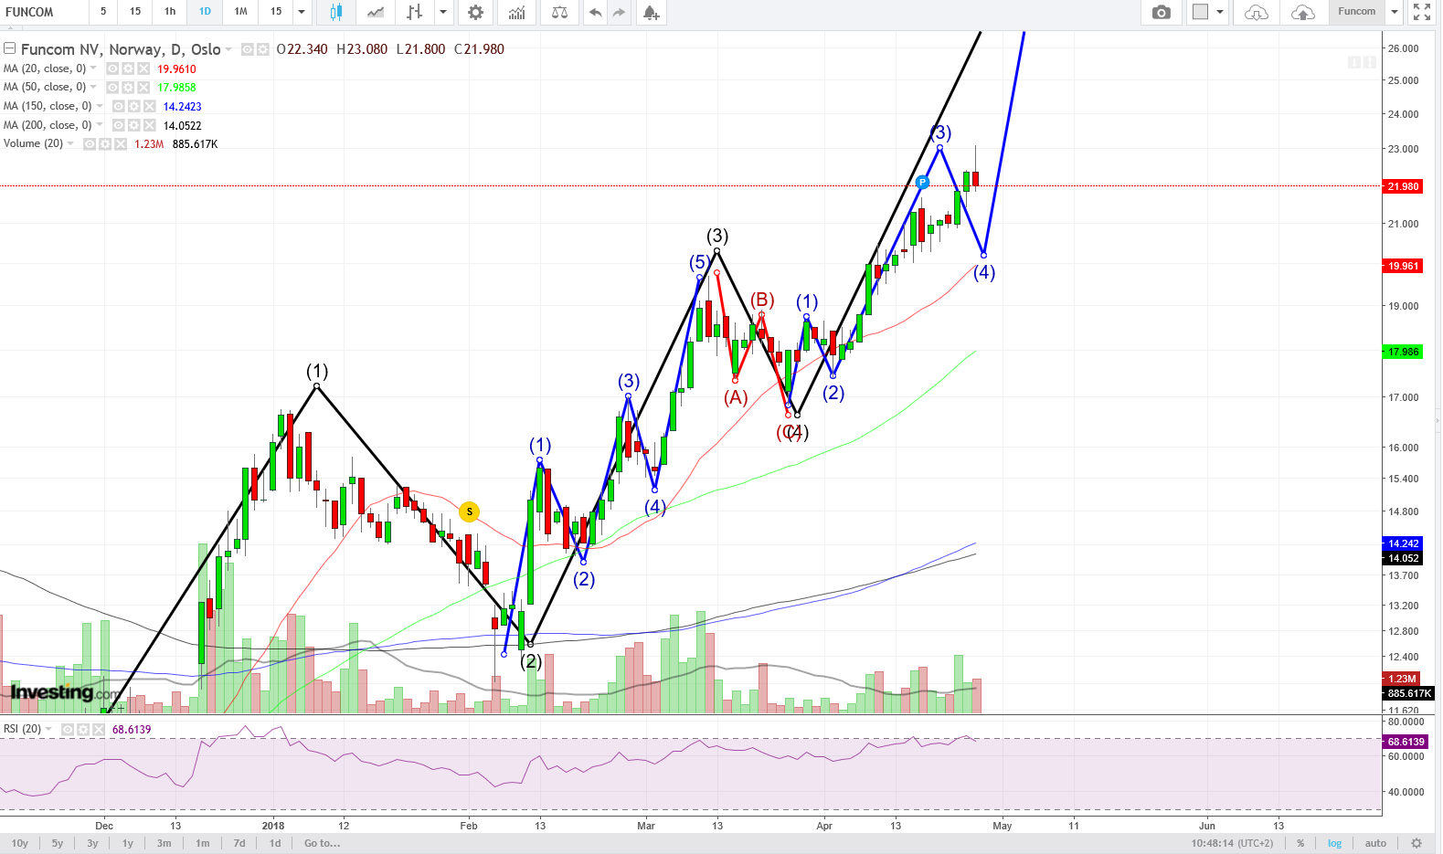Open dropdown arrow next to Funcom NV title
The image size is (1443, 854).
click(228, 49)
